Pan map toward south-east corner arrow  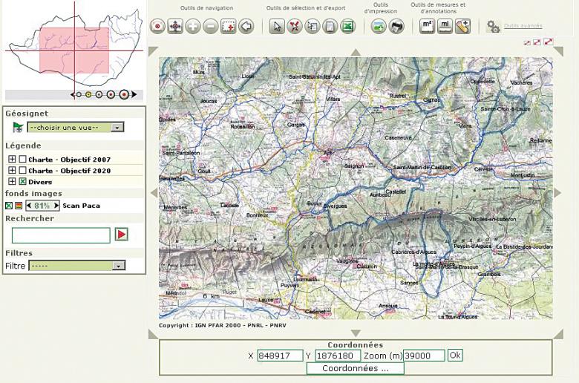pyautogui.click(x=559, y=335)
